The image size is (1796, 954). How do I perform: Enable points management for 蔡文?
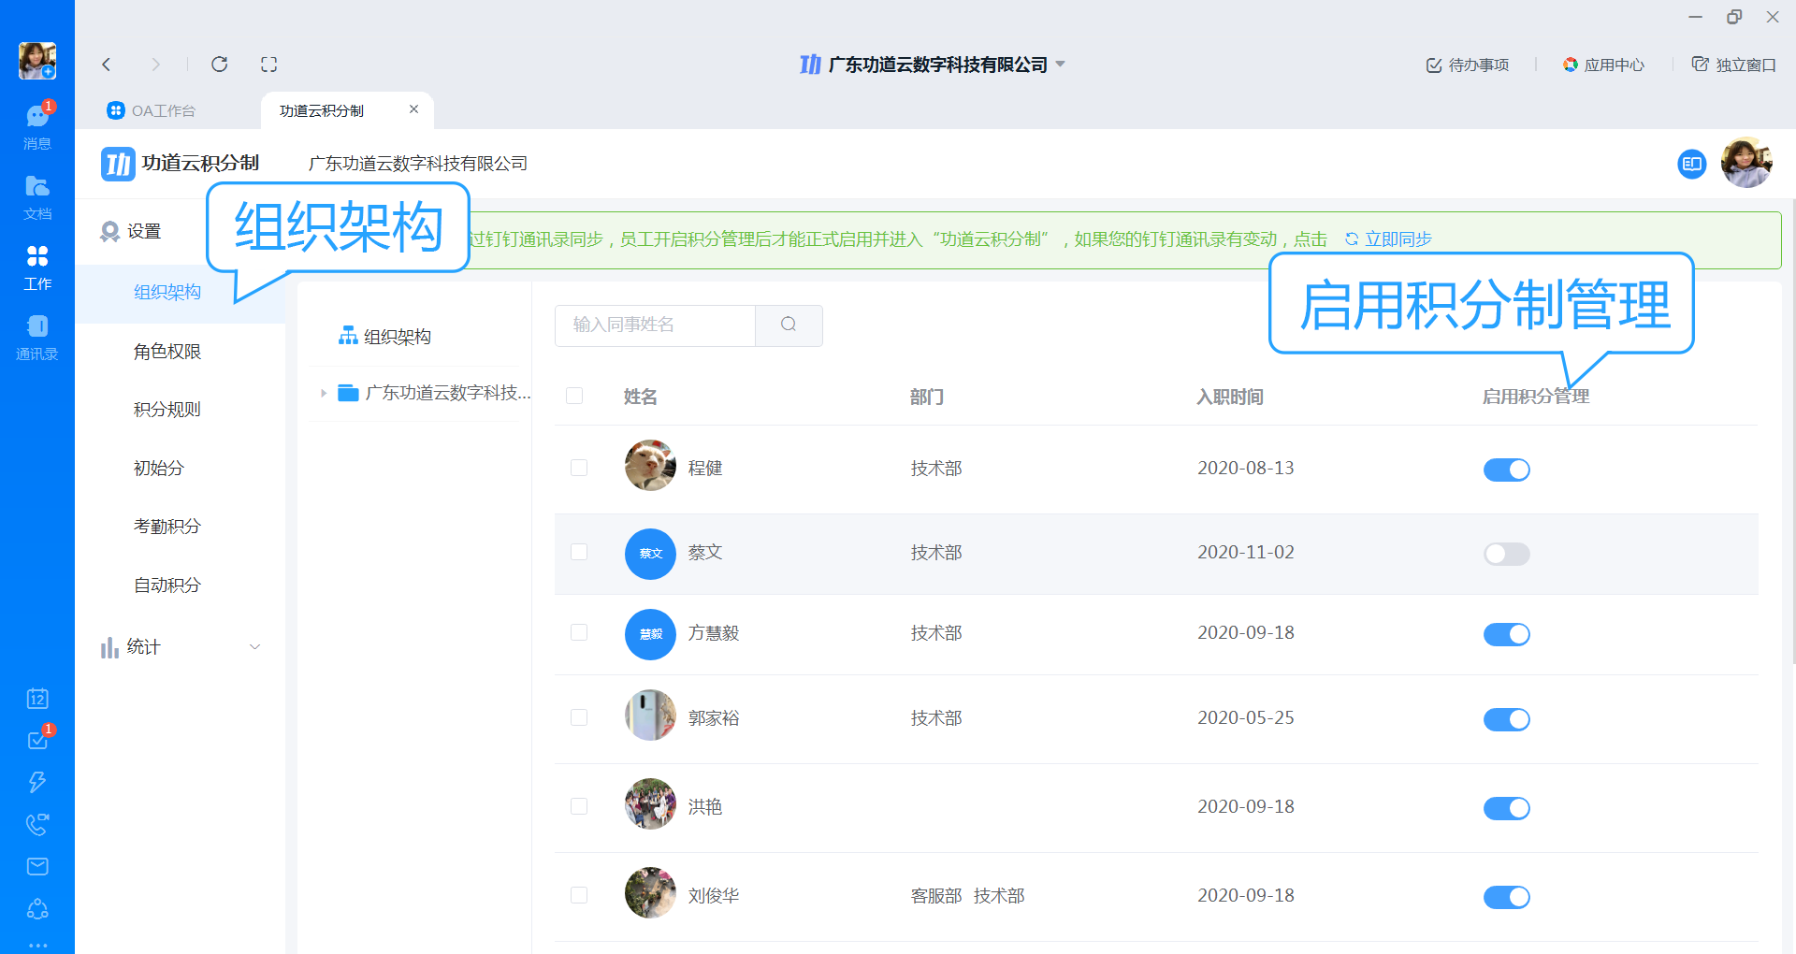point(1506,554)
